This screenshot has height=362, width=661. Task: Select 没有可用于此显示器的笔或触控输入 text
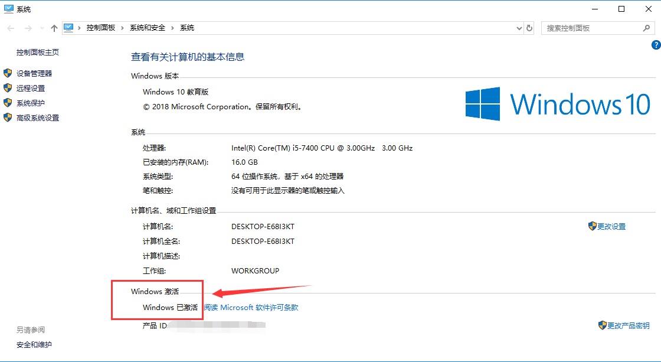[x=288, y=191]
